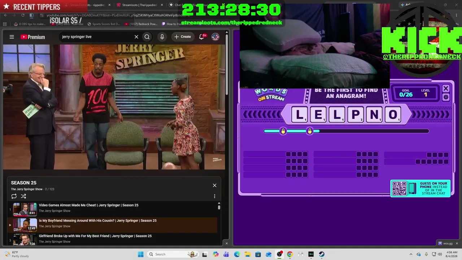Open 'Sports Scores Bot' bookmark
Viewport: 462px width, 260px height.
[x=103, y=24]
